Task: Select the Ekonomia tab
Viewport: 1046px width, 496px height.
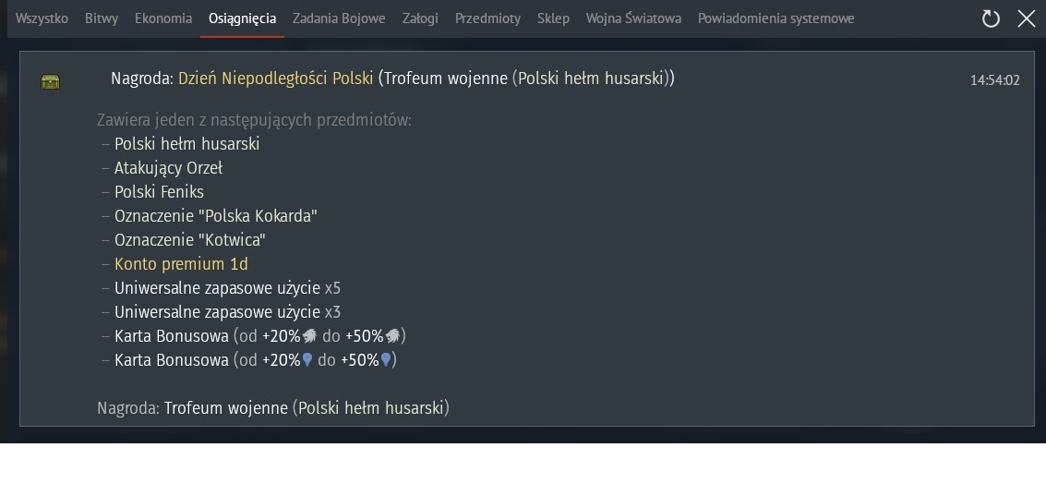Action: [163, 18]
